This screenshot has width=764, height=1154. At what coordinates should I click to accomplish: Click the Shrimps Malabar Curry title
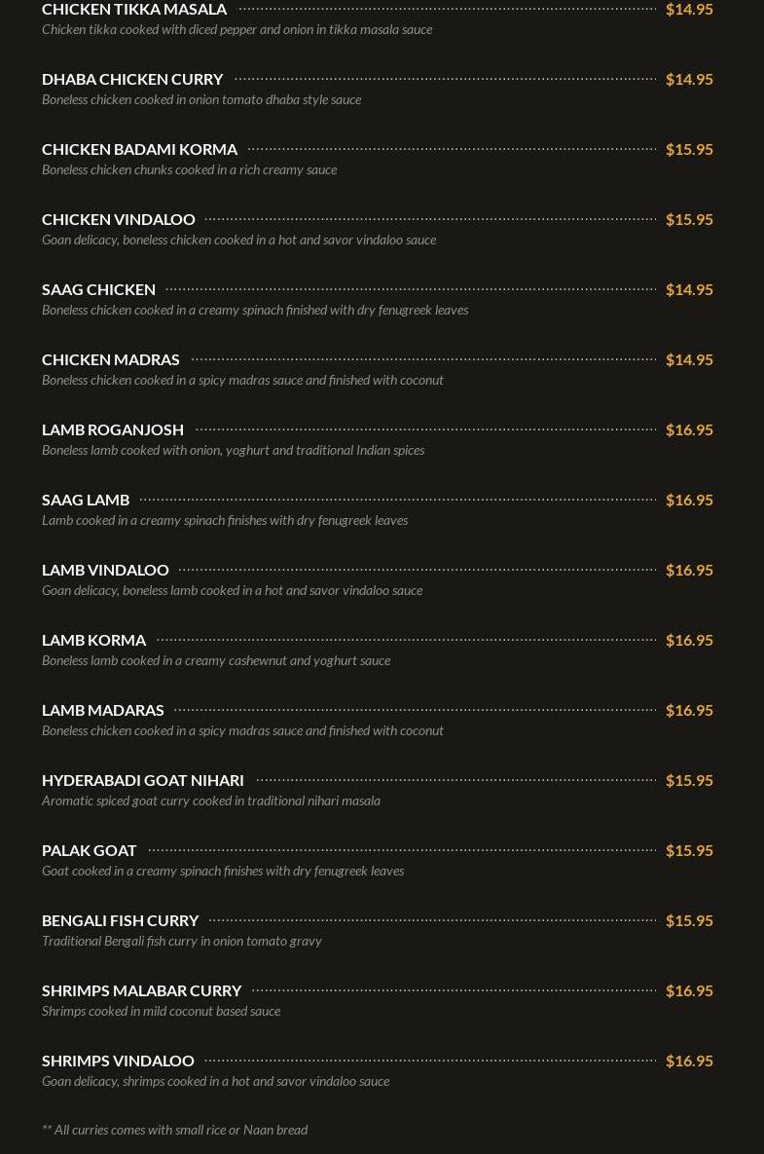pyautogui.click(x=141, y=990)
